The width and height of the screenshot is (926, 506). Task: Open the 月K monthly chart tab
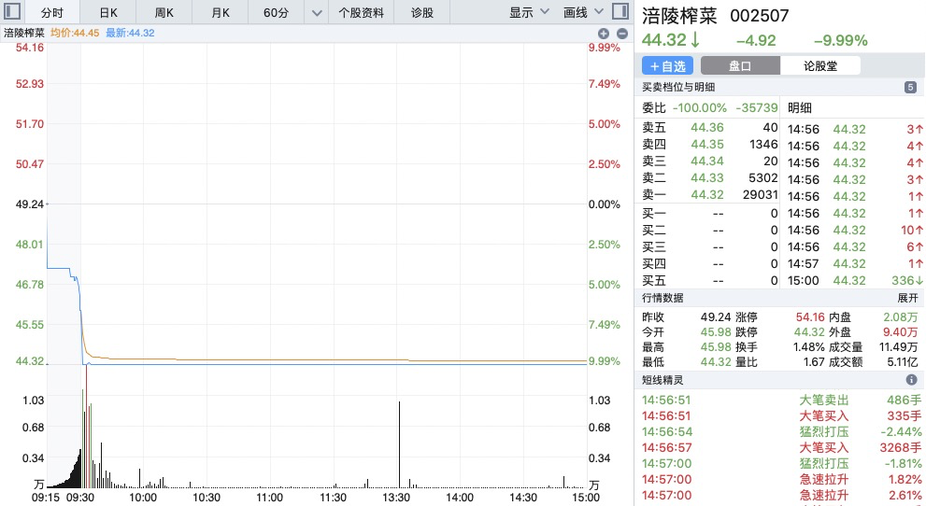(x=221, y=12)
